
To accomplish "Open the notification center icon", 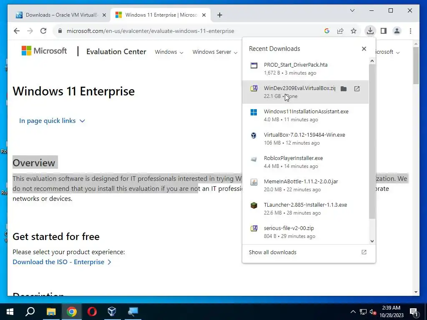I will click(x=414, y=312).
